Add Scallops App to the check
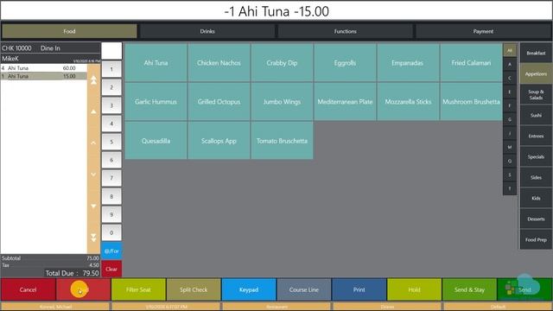This screenshot has width=553, height=311. pos(219,141)
